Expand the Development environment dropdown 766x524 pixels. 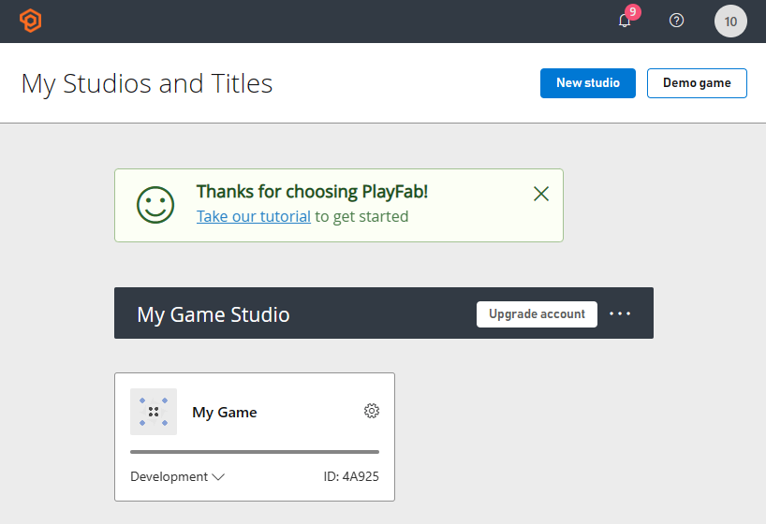(177, 476)
